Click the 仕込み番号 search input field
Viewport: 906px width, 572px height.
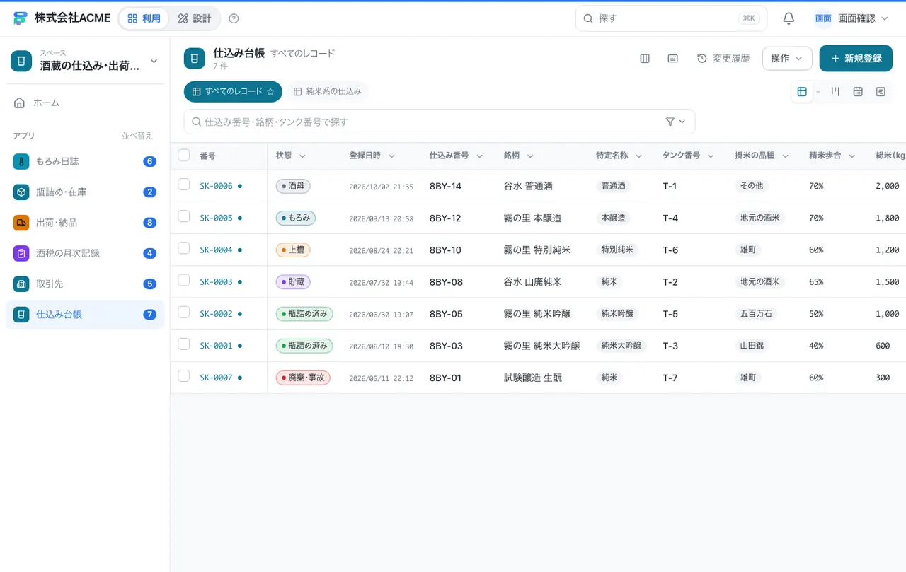[440, 122]
